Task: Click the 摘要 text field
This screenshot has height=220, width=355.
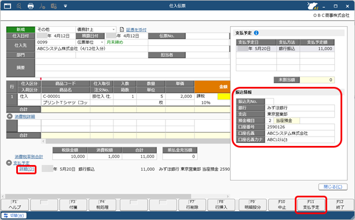Action: (133, 68)
